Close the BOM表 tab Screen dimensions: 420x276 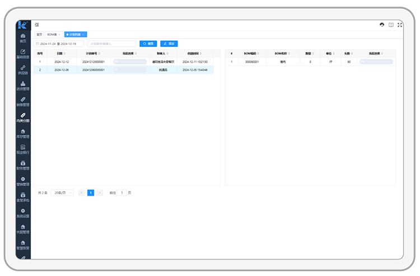click(59, 35)
